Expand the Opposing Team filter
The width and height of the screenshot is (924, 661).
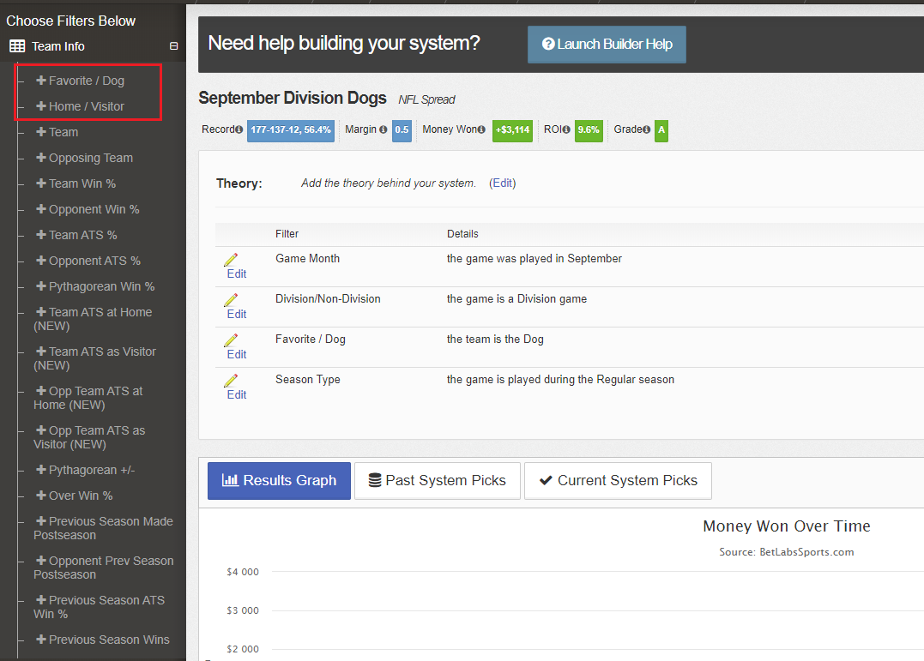tap(84, 158)
